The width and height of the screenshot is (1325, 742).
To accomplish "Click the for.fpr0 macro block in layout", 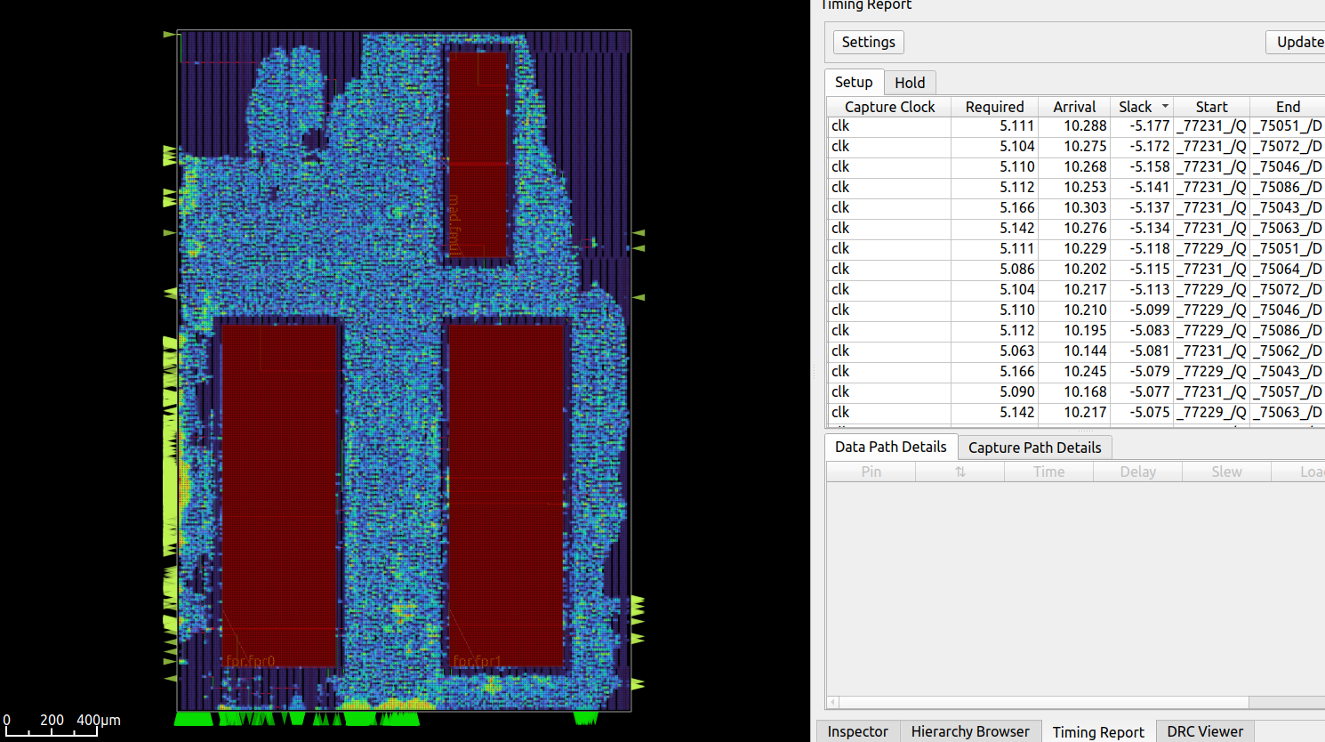I will 278,495.
